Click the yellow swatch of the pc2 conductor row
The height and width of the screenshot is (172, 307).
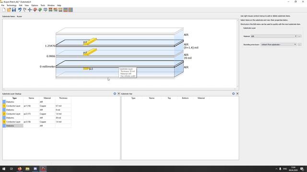(x=4, y=114)
